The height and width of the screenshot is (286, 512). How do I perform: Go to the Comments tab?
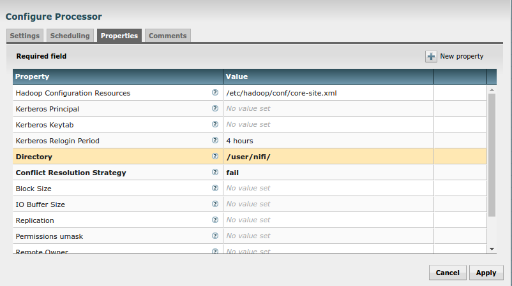click(x=167, y=36)
